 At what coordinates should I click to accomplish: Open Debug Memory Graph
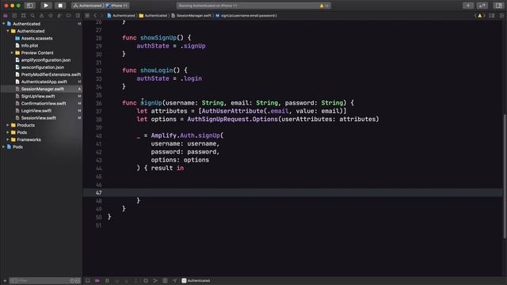(x=155, y=280)
